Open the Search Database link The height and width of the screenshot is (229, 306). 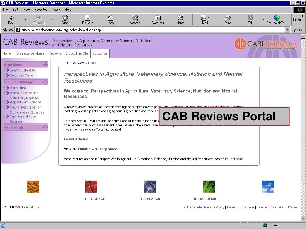tap(22, 70)
